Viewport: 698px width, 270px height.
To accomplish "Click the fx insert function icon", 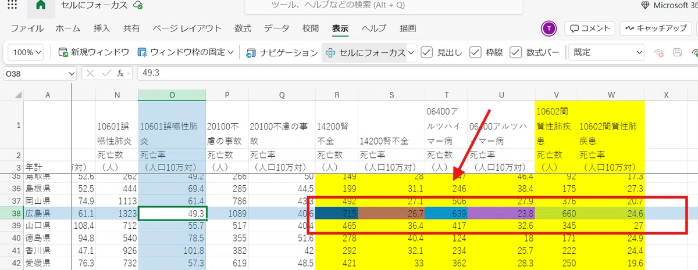I will tap(119, 73).
